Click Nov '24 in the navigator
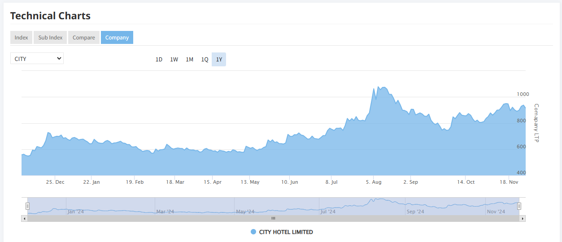Viewport: 562px width, 242px height. [496, 212]
